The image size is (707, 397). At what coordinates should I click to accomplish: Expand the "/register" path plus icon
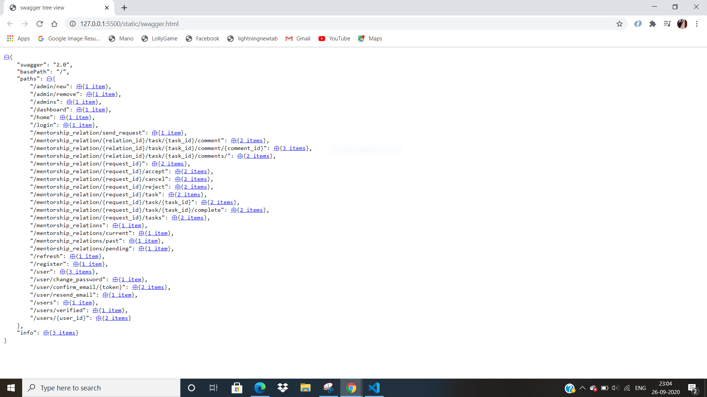75,264
